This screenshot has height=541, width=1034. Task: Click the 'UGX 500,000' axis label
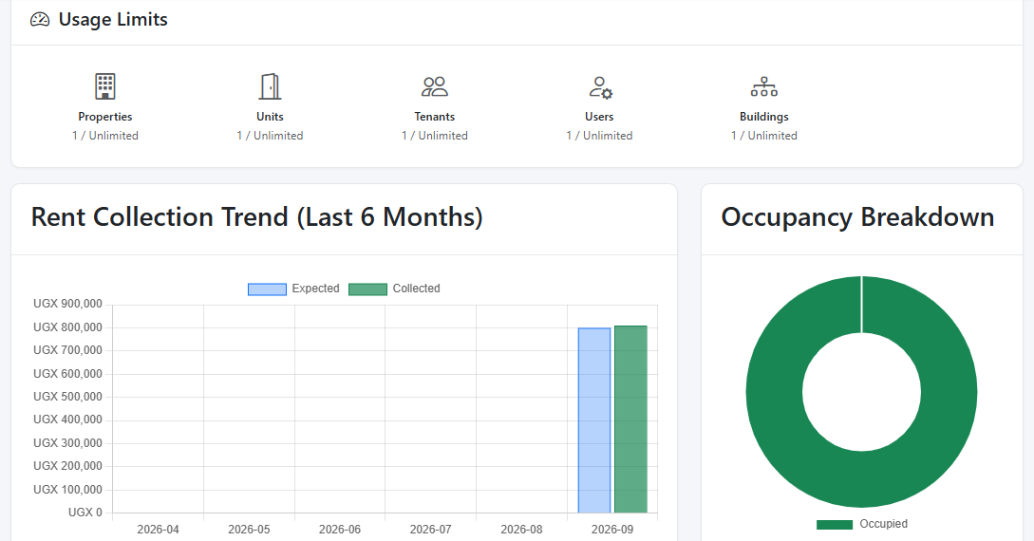[68, 397]
